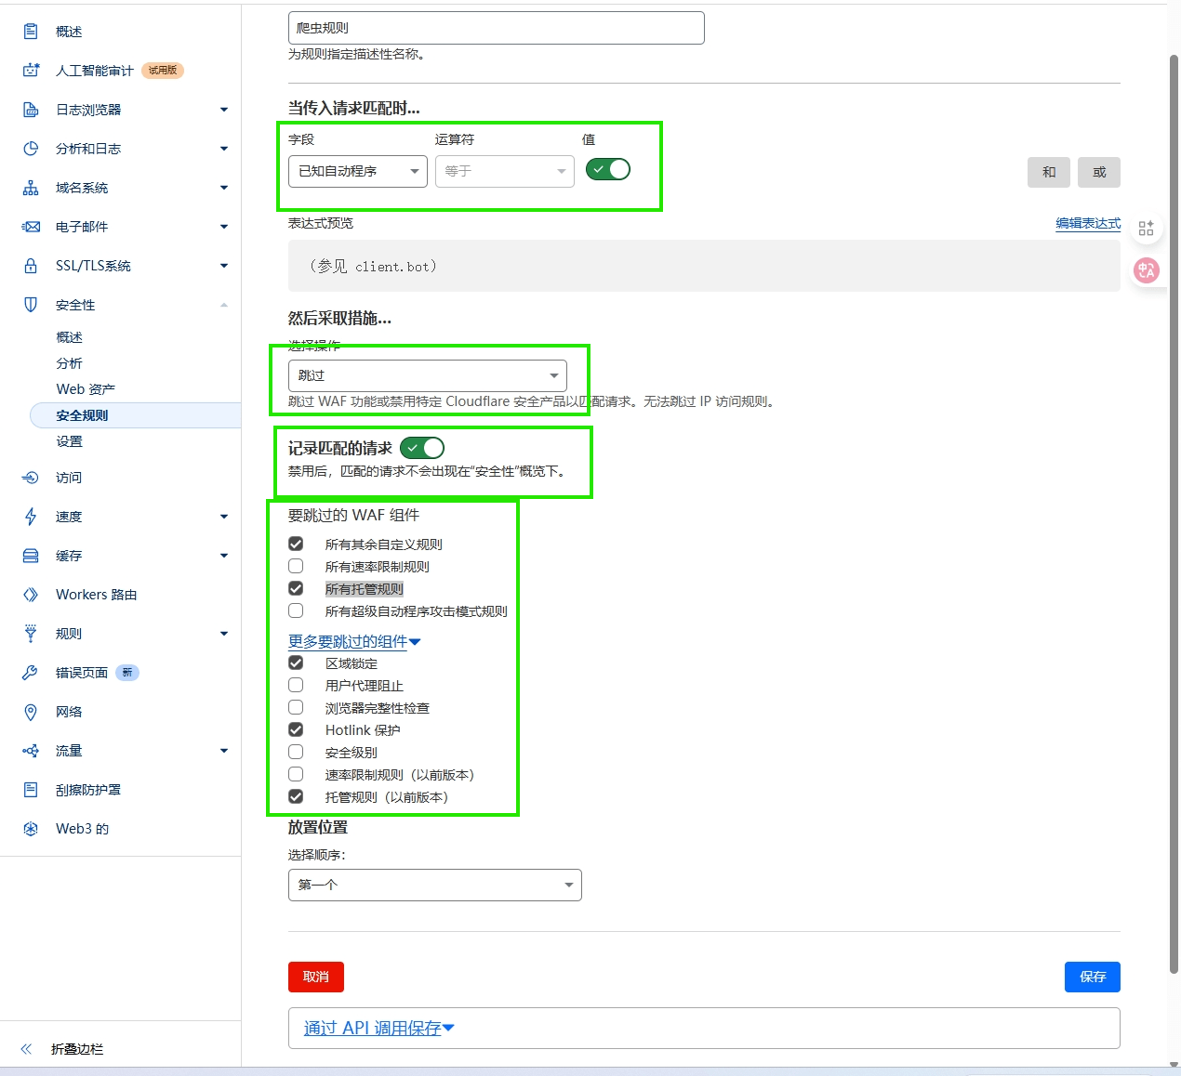Select 安全规则 in the sidebar submenu
The width and height of the screenshot is (1181, 1076).
click(83, 415)
